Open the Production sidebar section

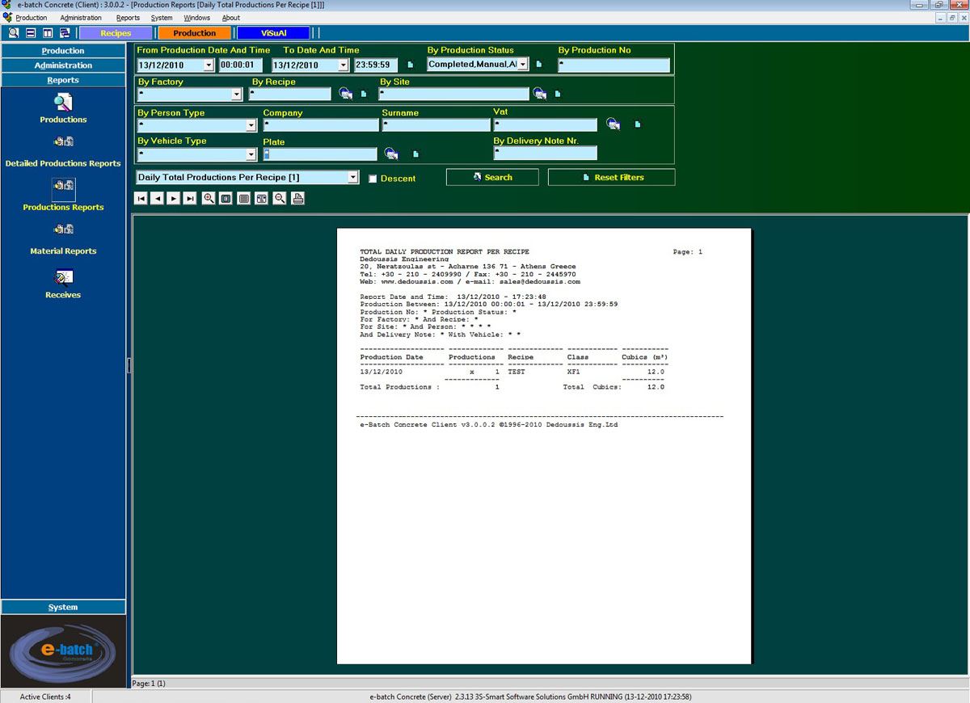63,51
